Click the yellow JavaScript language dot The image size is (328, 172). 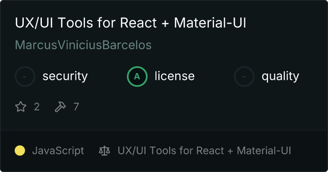click(20, 151)
